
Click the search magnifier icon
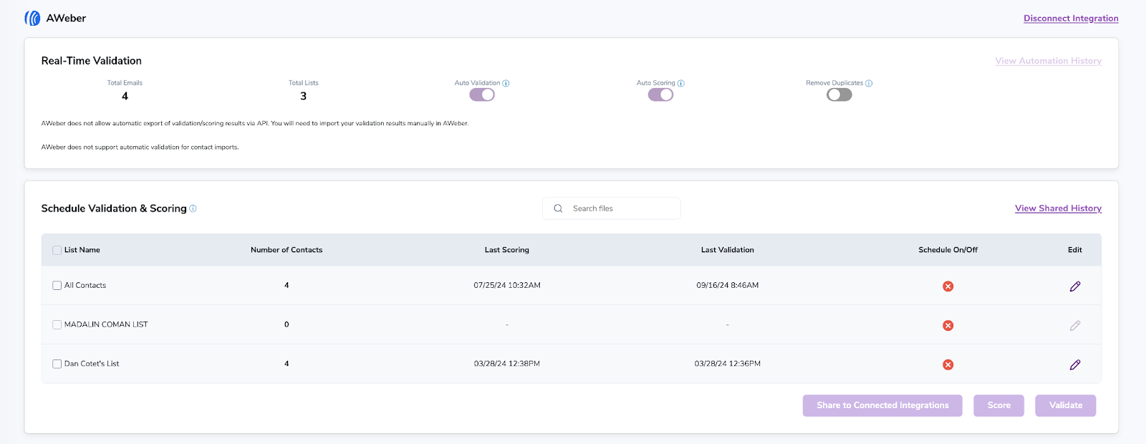[x=558, y=208]
